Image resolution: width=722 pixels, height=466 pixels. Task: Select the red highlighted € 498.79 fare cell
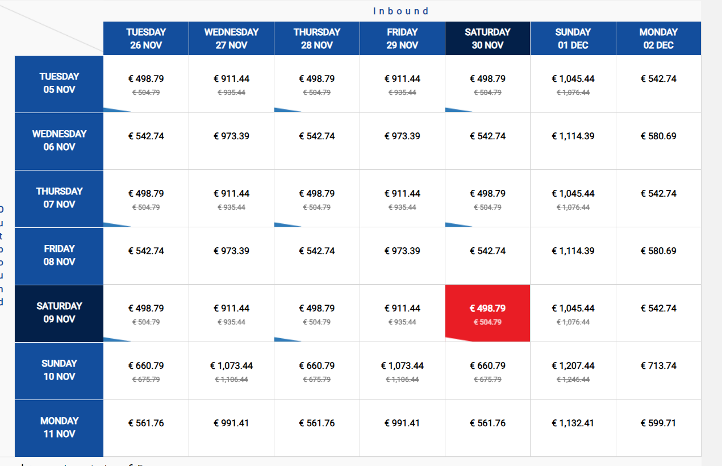pos(487,313)
